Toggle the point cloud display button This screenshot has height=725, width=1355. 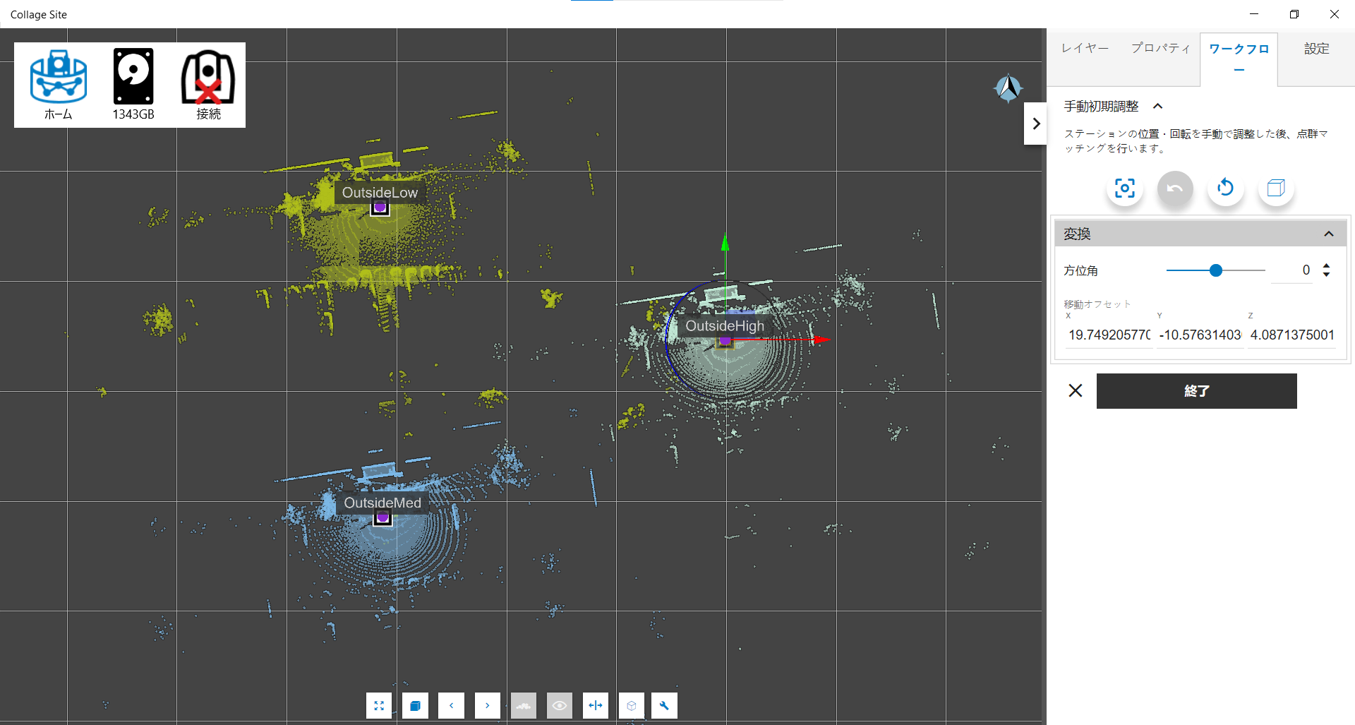(x=524, y=705)
